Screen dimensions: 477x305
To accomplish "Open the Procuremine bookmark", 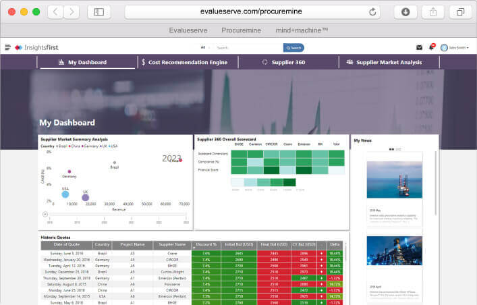I will (x=242, y=30).
